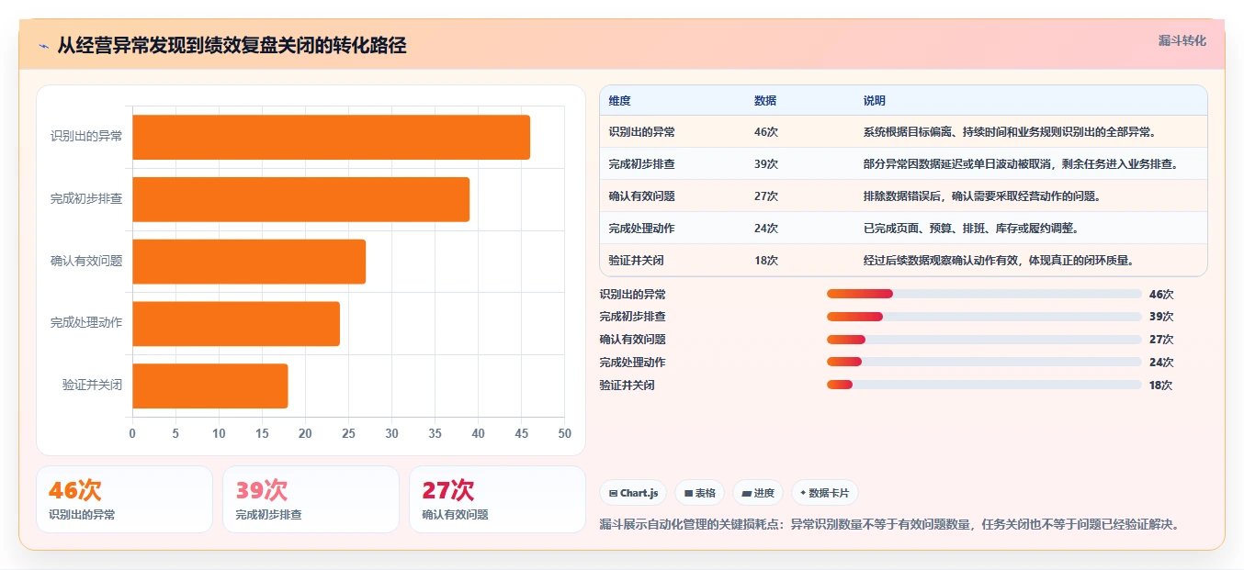Image resolution: width=1244 pixels, height=570 pixels.
Task: Select the 表格 chip
Action: [x=700, y=493]
